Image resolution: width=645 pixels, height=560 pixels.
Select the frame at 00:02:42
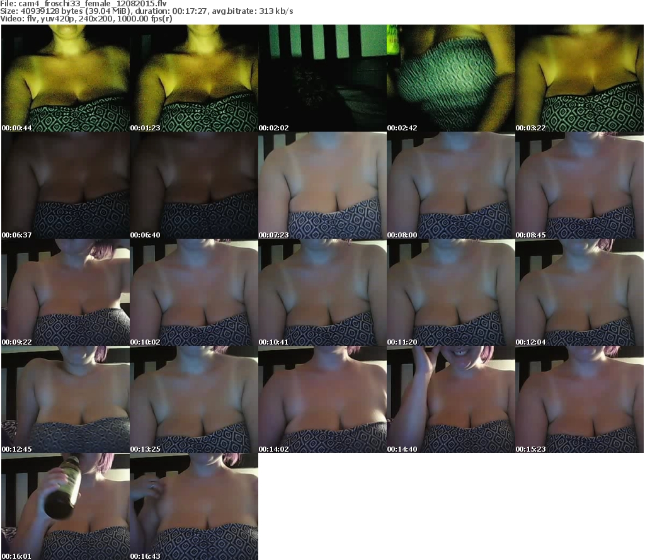[451, 78]
